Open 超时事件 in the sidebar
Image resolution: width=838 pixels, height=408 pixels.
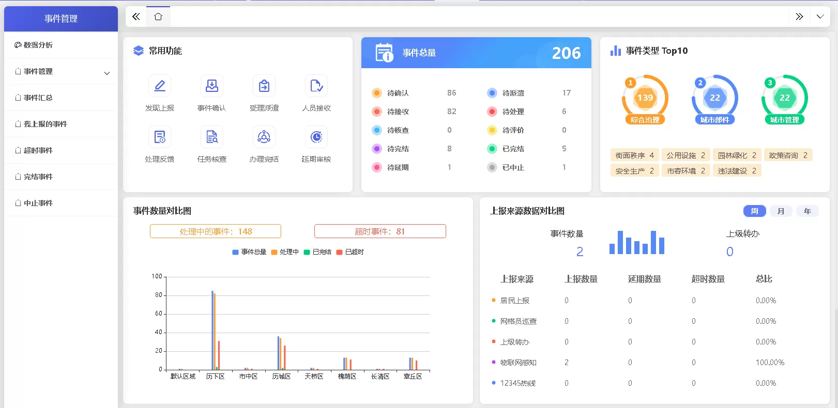point(61,150)
